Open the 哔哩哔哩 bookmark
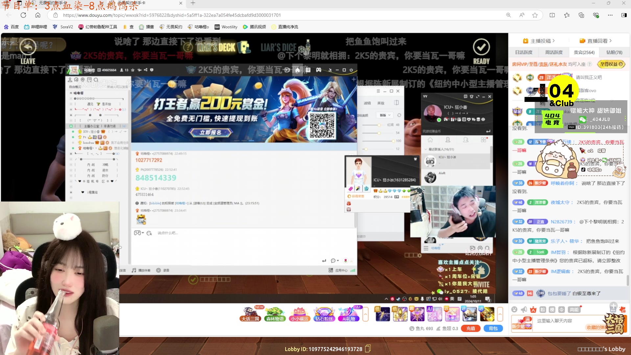 (35, 27)
